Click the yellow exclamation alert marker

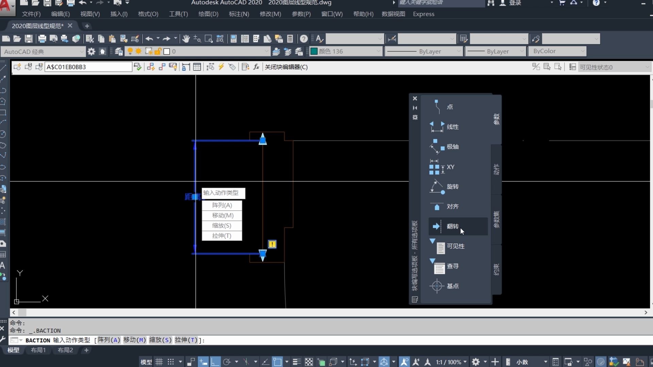coord(272,244)
